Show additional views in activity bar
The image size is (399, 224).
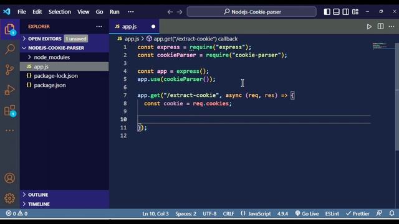point(10,131)
